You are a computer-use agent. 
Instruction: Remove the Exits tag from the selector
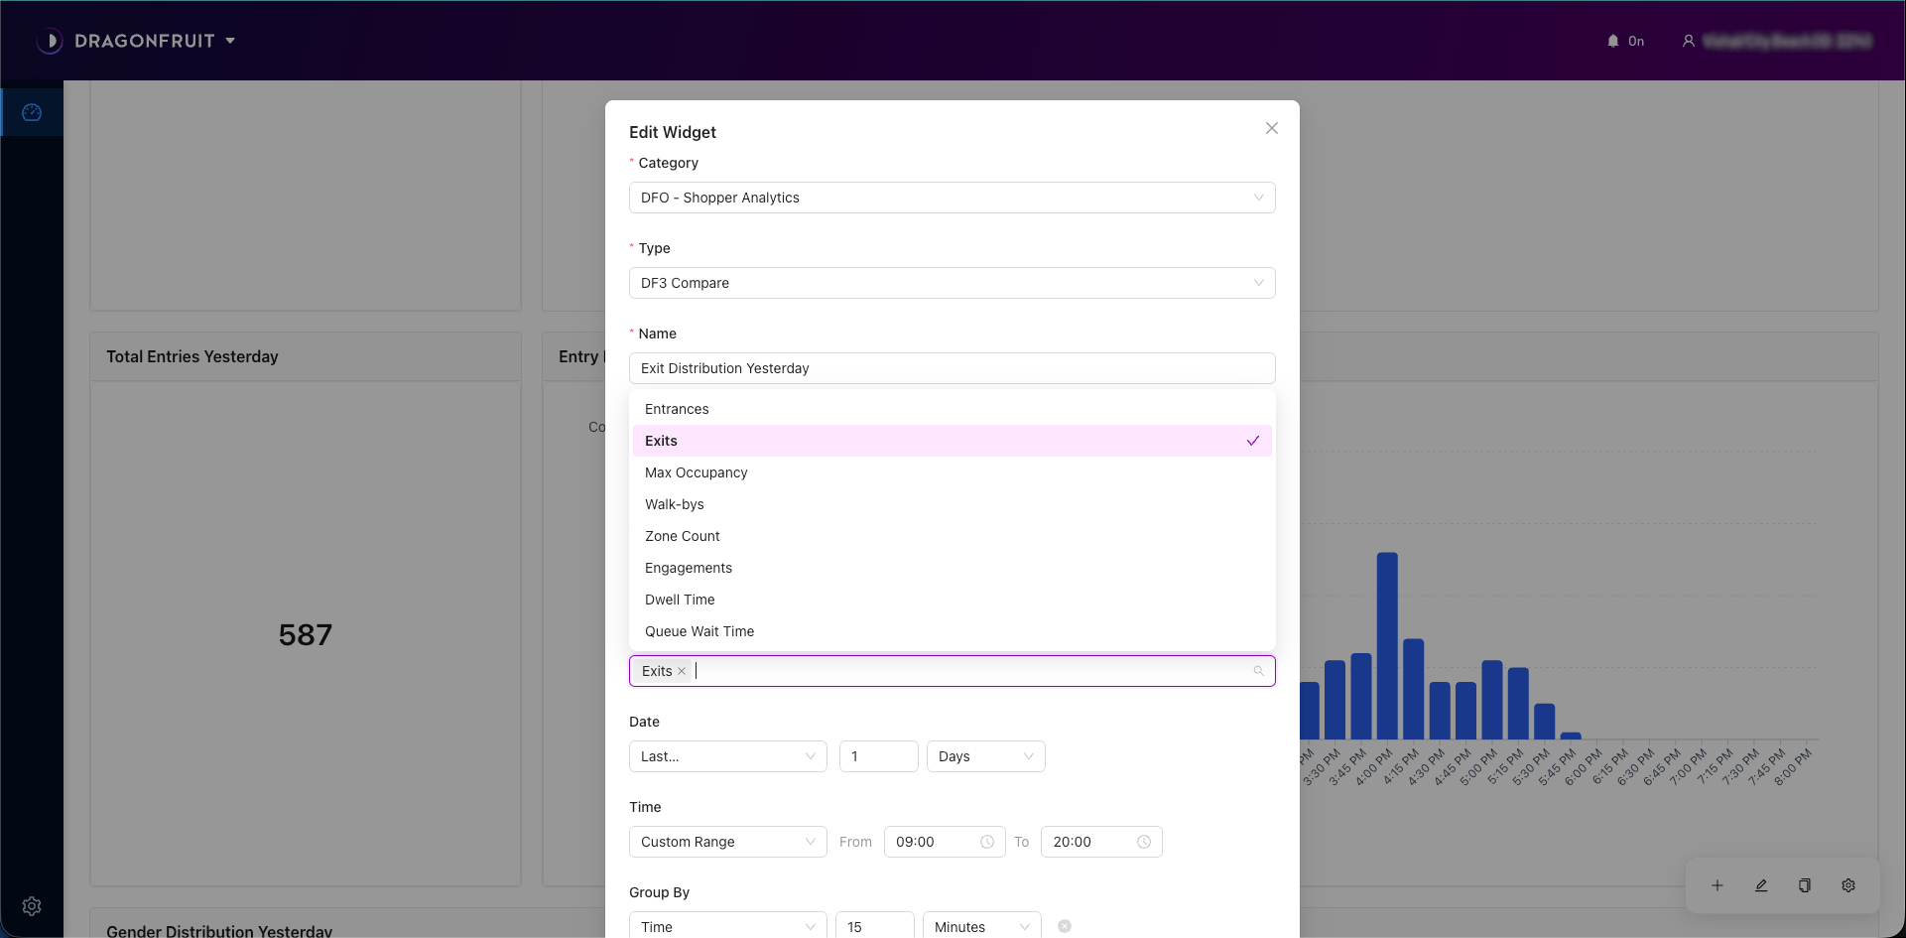(682, 672)
